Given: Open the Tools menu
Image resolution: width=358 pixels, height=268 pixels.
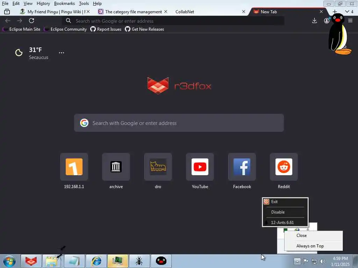Looking at the screenshot, I should pos(84,3).
